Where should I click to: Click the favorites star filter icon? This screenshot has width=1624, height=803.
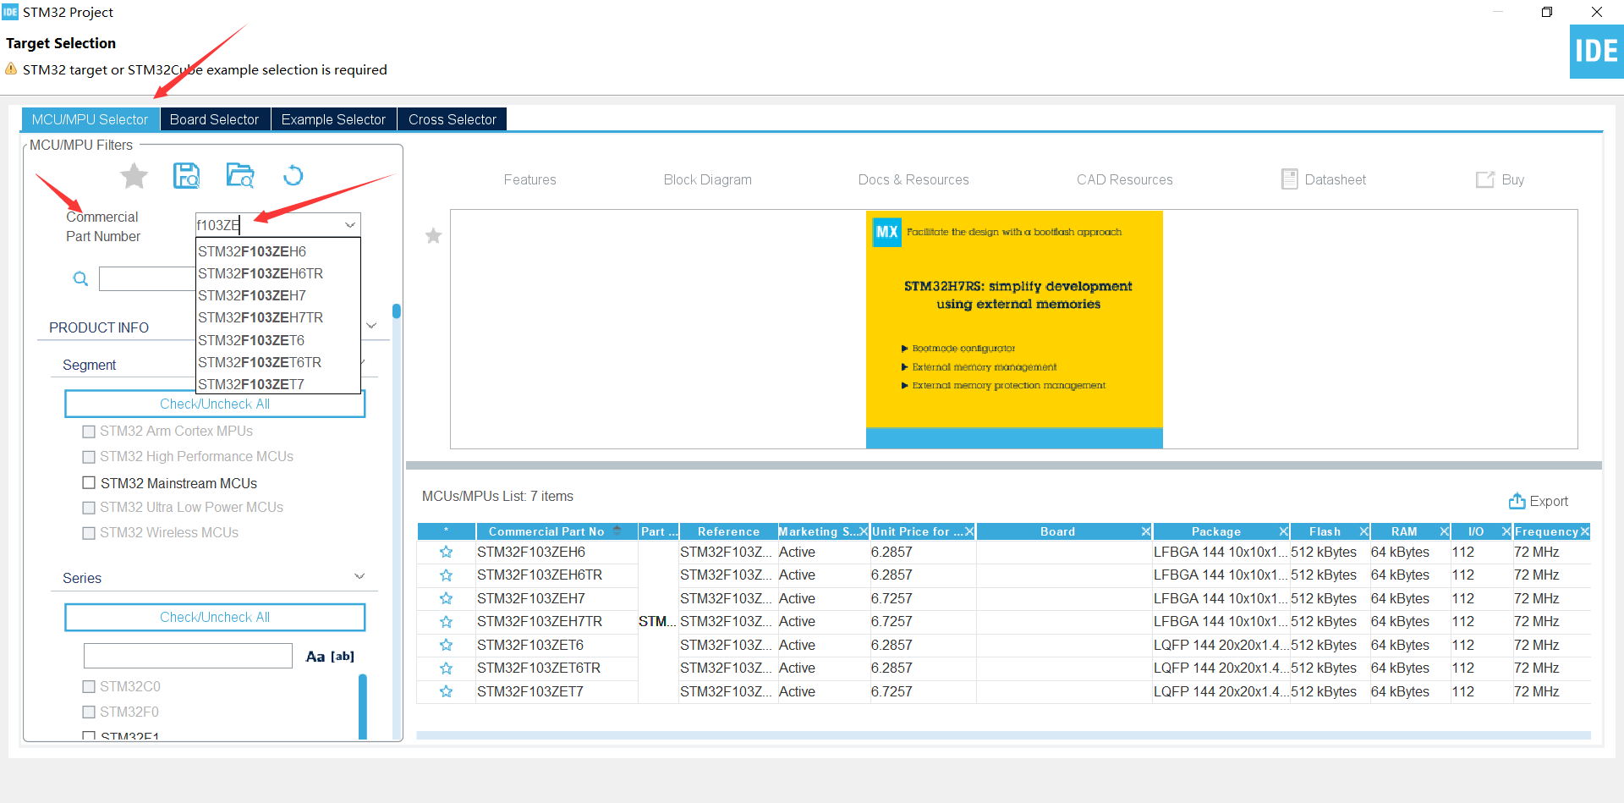pyautogui.click(x=134, y=176)
